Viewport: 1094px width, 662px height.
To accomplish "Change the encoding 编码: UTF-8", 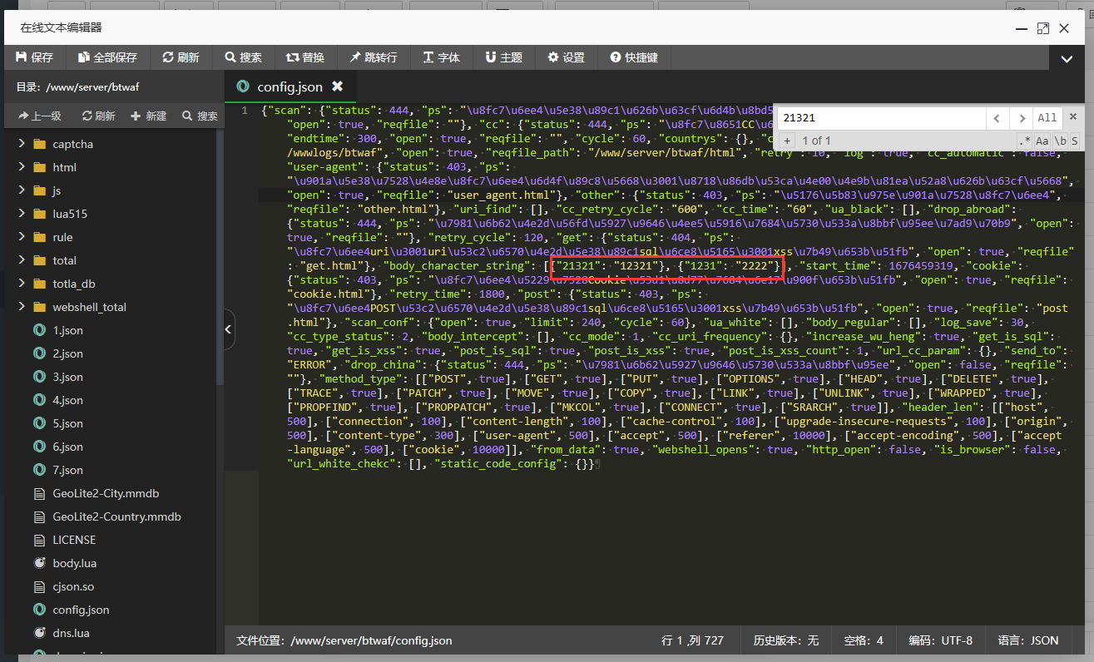I will (x=940, y=640).
